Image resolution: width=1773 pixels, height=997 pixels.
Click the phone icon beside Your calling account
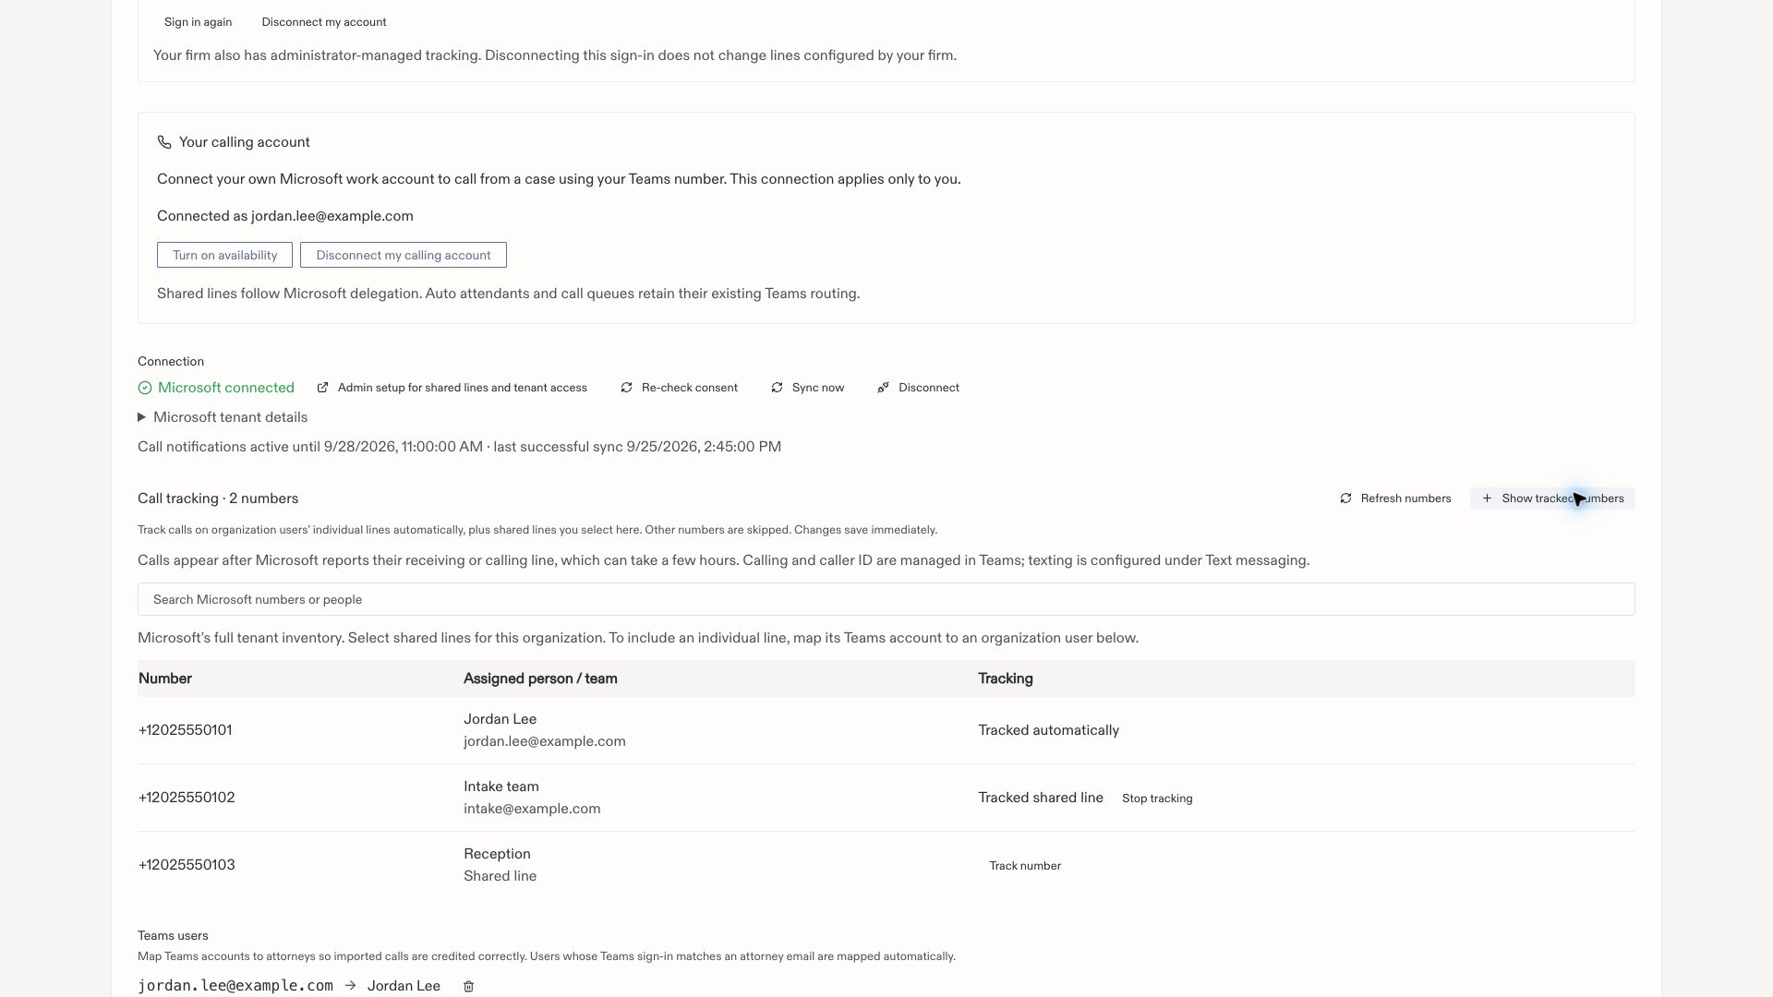pos(164,142)
